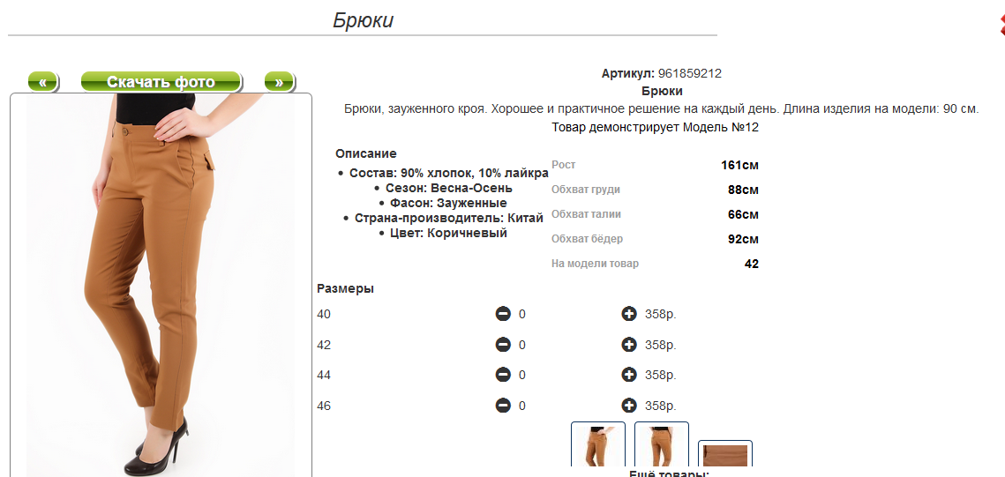
Task: Click the Обхват груди value 88см
Action: pyautogui.click(x=743, y=190)
